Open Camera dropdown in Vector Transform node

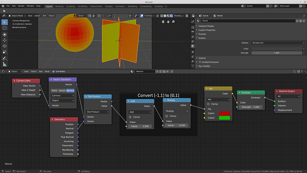(x=63, y=95)
